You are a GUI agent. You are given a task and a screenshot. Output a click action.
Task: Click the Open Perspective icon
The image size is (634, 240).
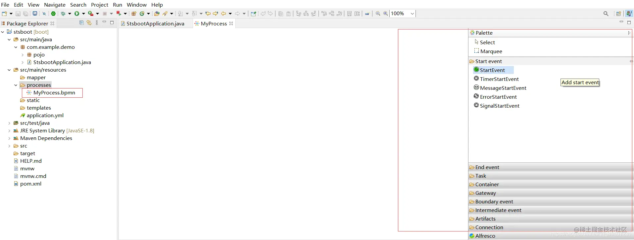pos(618,14)
